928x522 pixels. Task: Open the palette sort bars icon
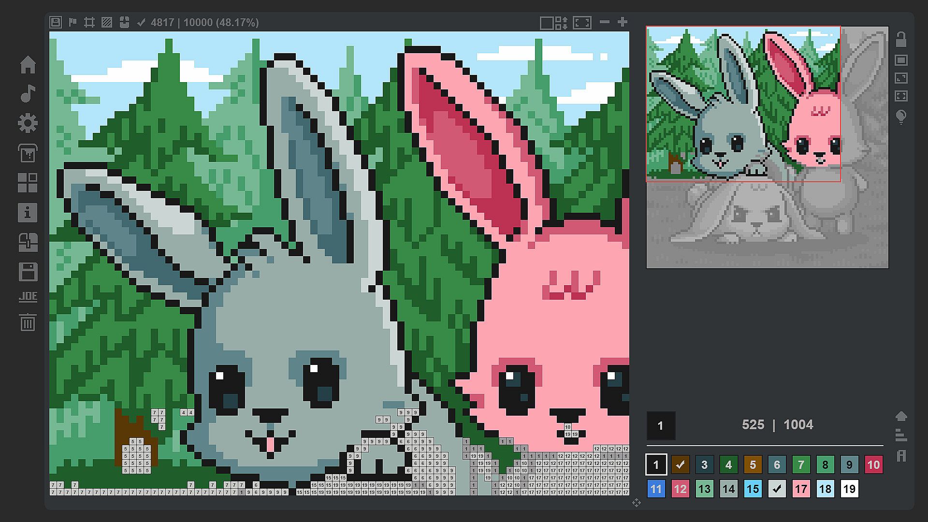point(901,435)
